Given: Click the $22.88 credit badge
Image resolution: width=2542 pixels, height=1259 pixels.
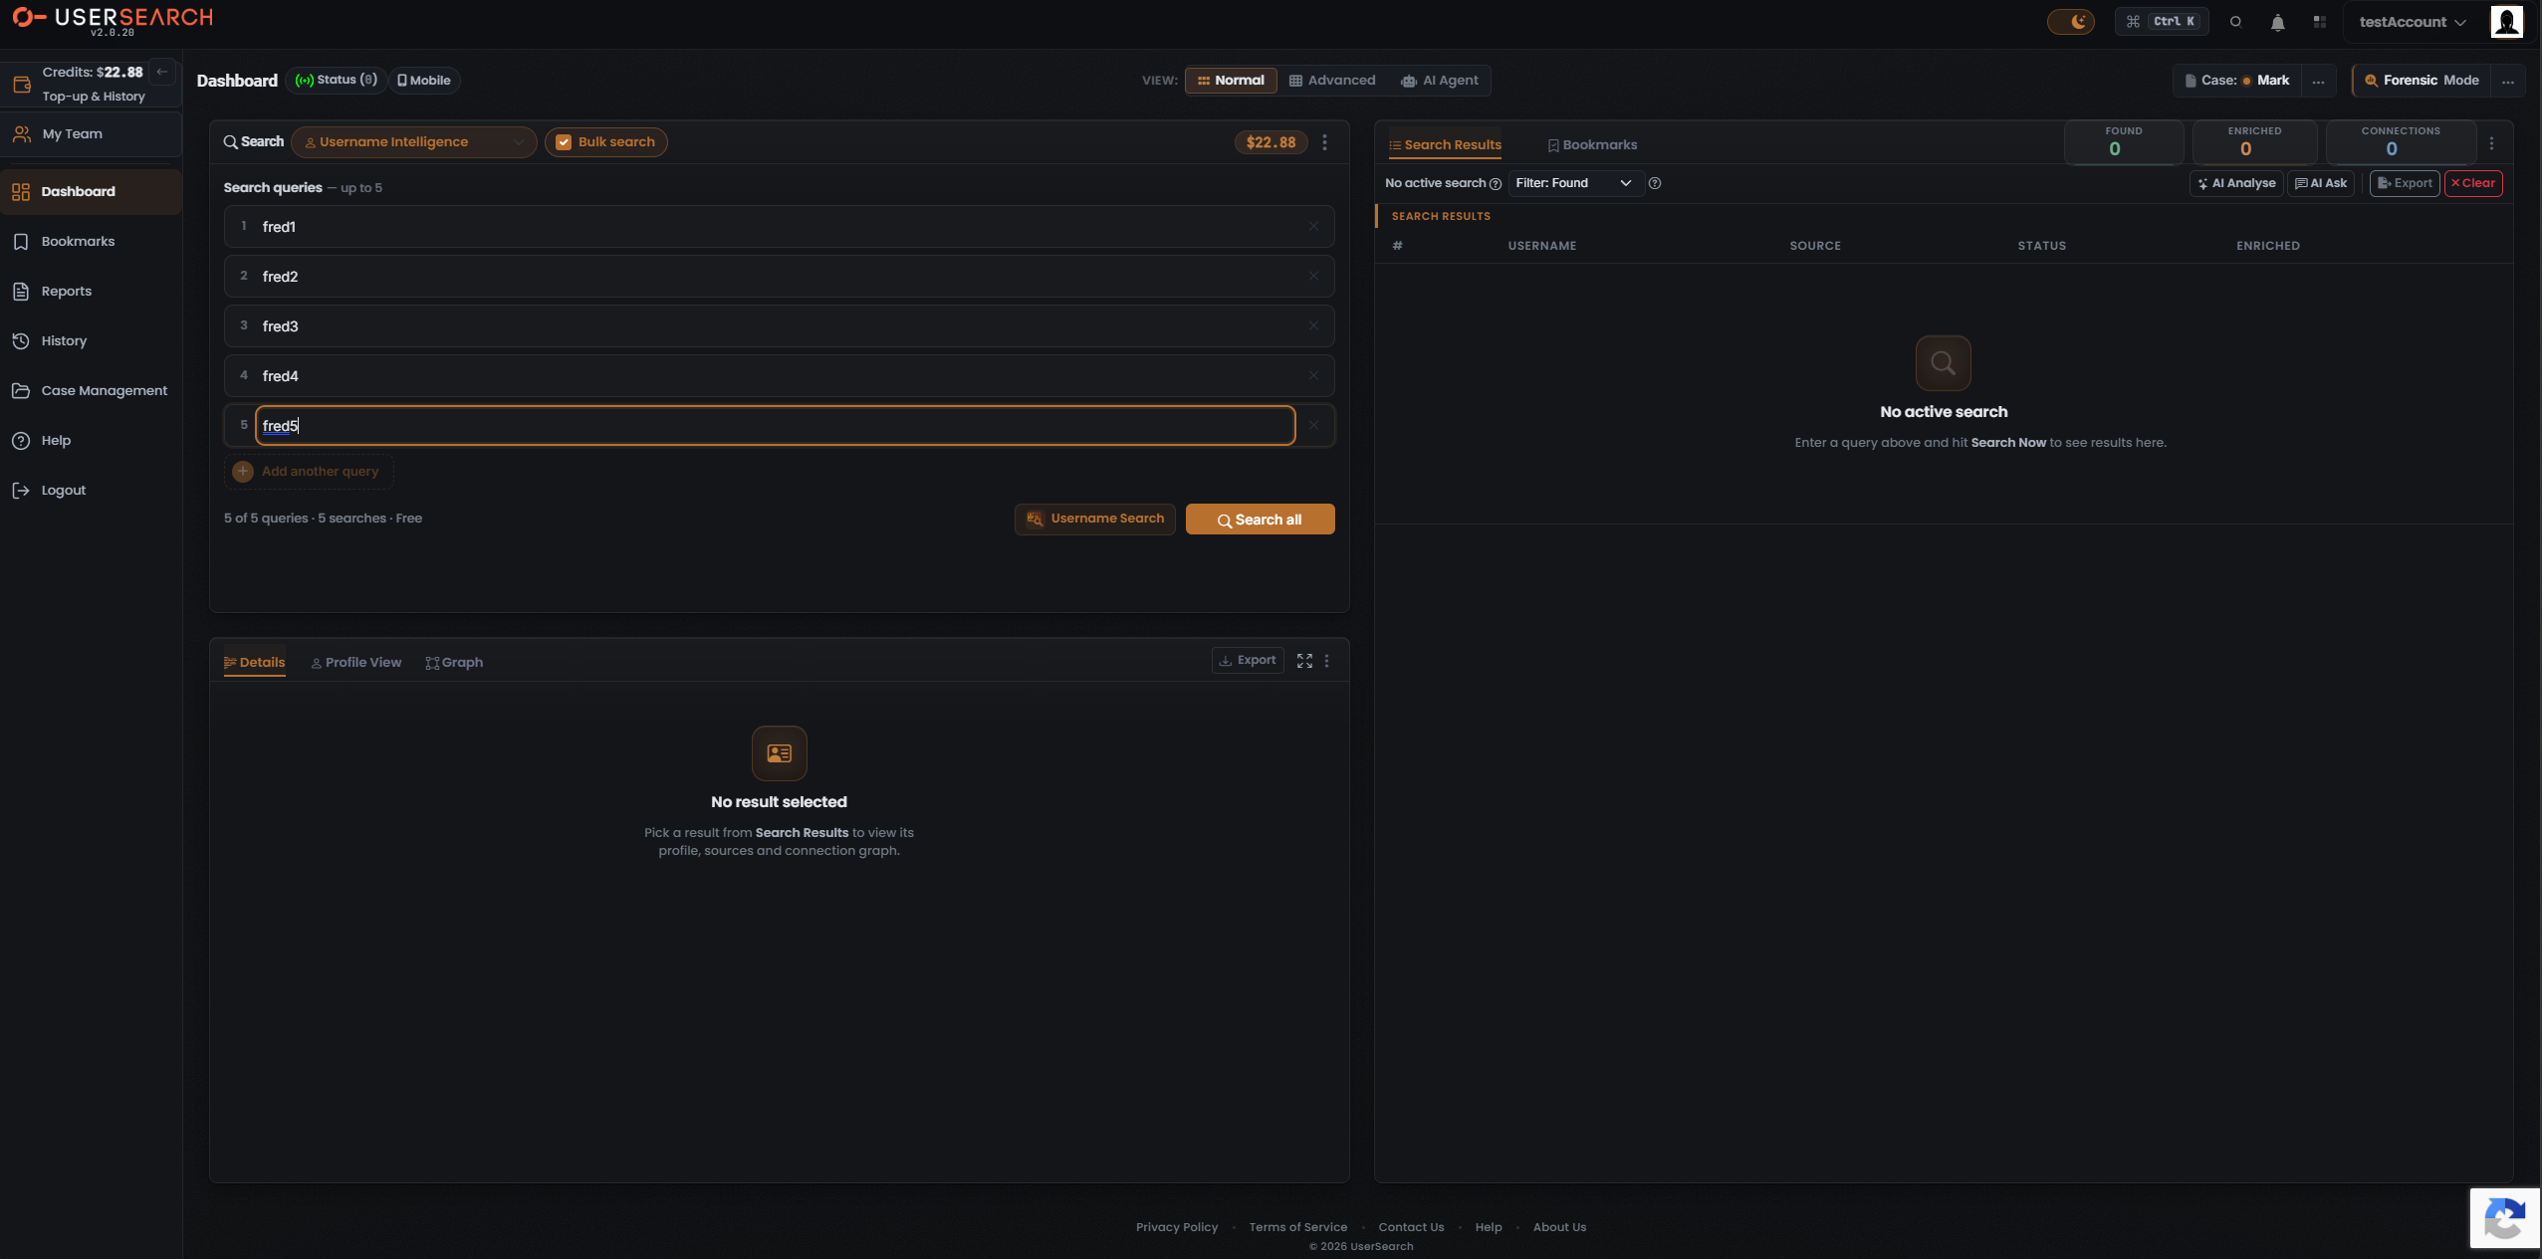Looking at the screenshot, I should pyautogui.click(x=1271, y=142).
